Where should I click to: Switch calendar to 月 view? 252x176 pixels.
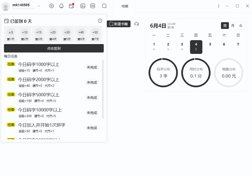point(233,26)
